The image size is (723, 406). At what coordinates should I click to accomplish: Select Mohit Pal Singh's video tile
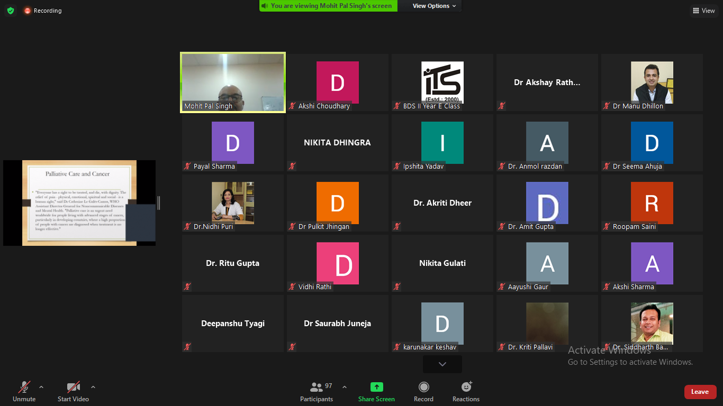pos(233,82)
